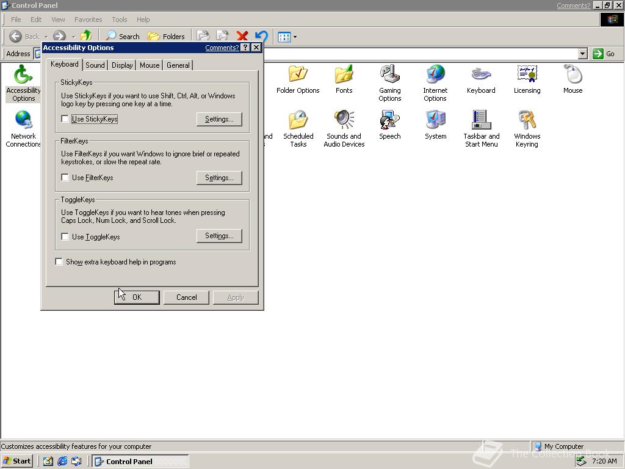The height and width of the screenshot is (469, 625).
Task: Open the Tools menu
Action: pos(119,20)
